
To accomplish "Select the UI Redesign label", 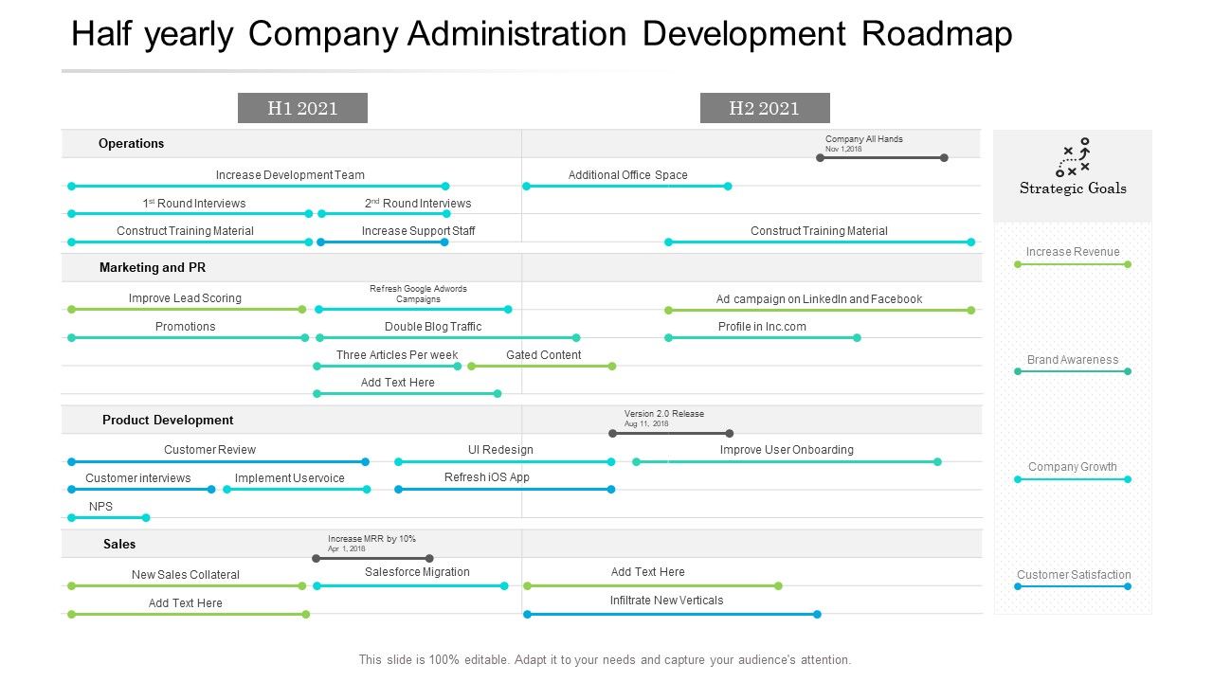I will 501,450.
